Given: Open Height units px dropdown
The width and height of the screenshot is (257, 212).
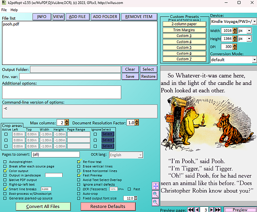Looking at the screenshot, I should [249, 38].
